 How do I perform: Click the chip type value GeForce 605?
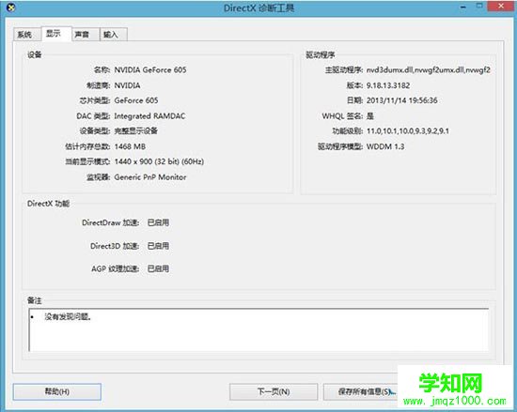pyautogui.click(x=136, y=100)
